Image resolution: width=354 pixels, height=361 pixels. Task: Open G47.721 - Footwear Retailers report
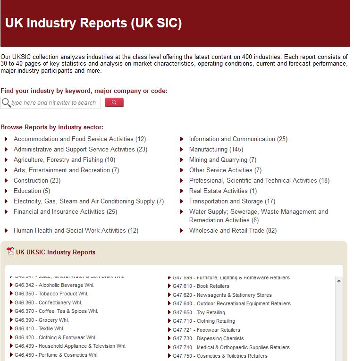point(206,330)
